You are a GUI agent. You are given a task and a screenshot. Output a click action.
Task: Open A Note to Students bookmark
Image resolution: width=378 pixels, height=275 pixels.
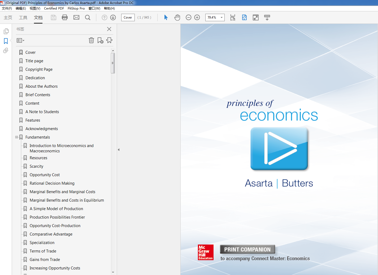pyautogui.click(x=42, y=112)
